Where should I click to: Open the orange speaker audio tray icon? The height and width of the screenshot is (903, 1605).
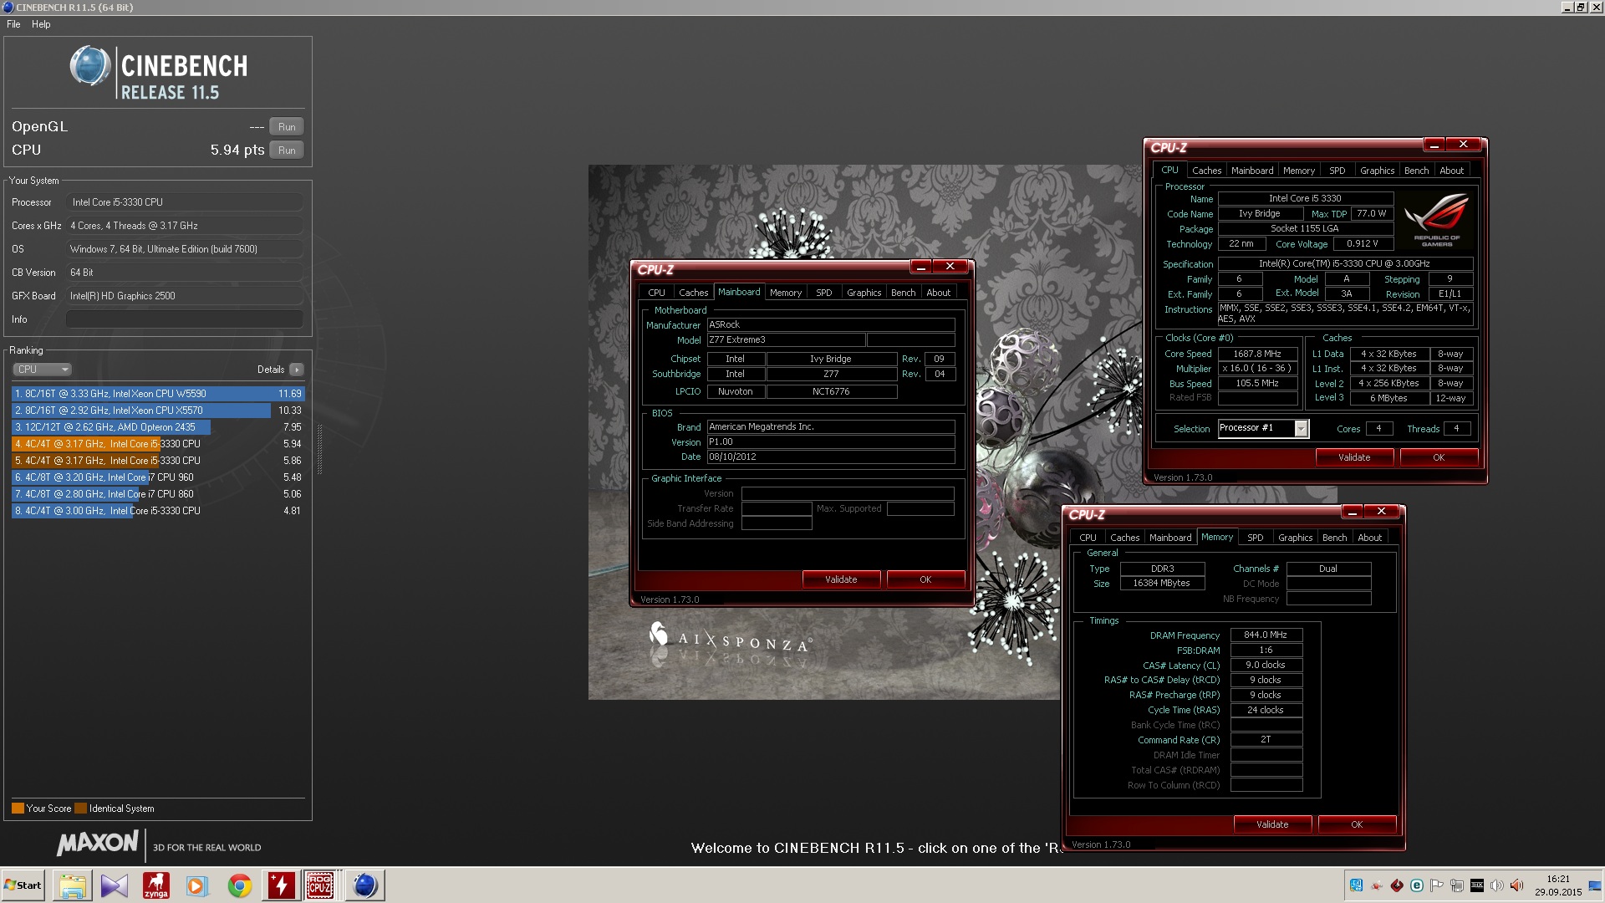pos(1516,885)
